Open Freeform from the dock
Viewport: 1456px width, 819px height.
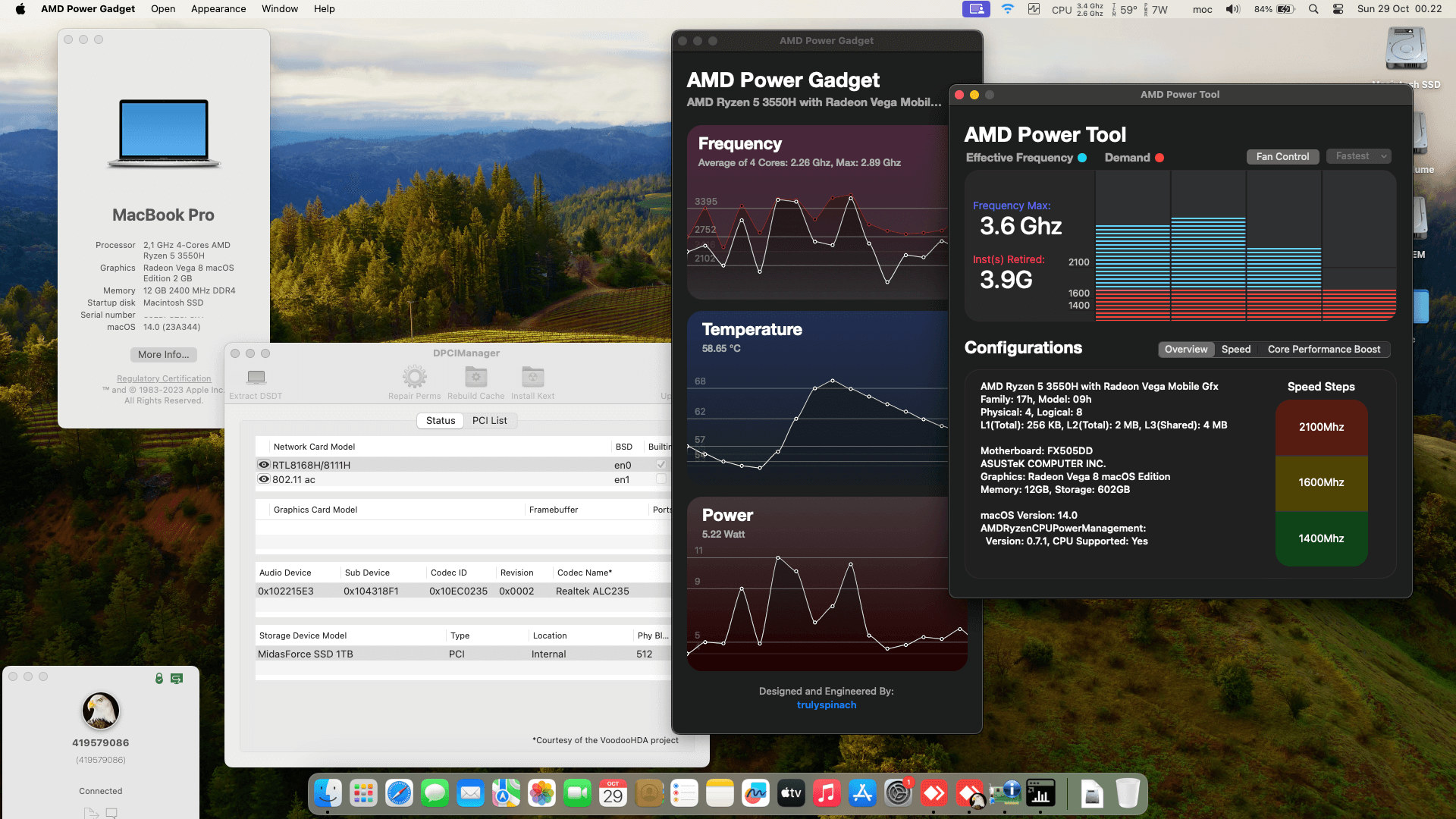(x=755, y=794)
